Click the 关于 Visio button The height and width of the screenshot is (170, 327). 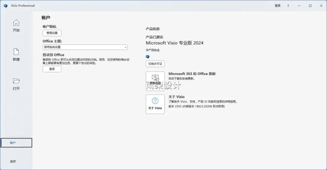pyautogui.click(x=155, y=104)
